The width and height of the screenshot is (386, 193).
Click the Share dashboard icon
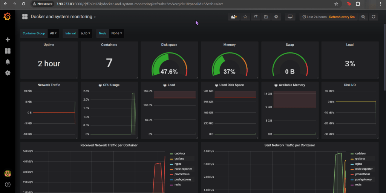pyautogui.click(x=256, y=17)
